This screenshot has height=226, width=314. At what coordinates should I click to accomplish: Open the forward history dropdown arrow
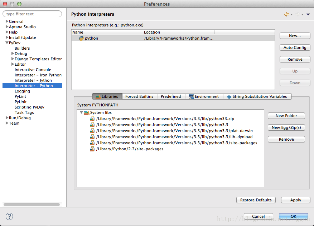[x=303, y=15]
